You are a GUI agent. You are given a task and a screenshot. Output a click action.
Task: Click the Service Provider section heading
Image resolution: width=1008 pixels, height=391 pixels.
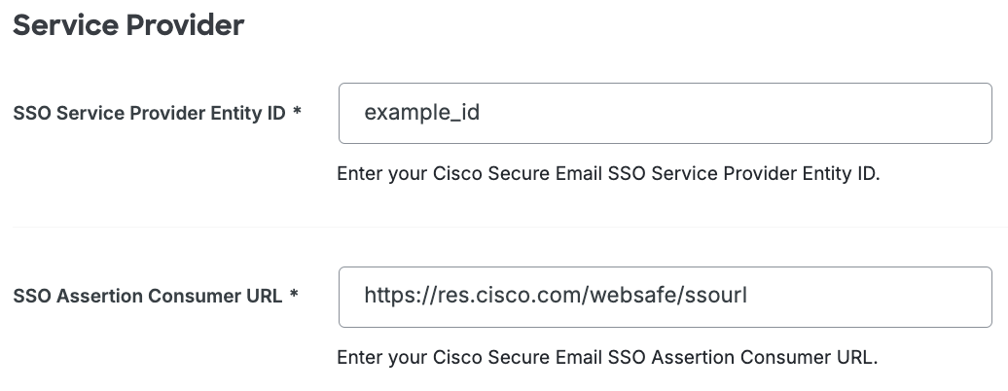coord(127,25)
